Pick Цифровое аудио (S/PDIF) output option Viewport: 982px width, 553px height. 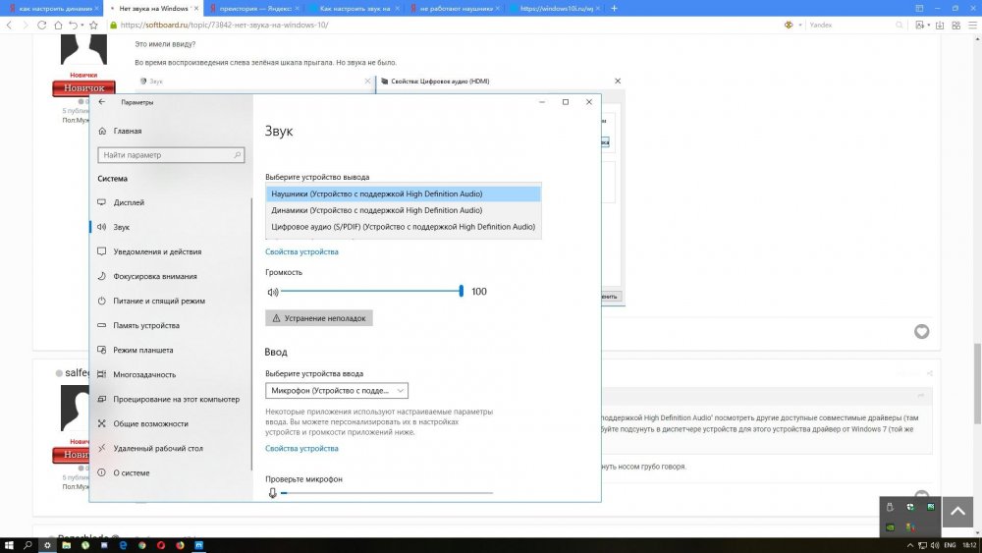(403, 227)
